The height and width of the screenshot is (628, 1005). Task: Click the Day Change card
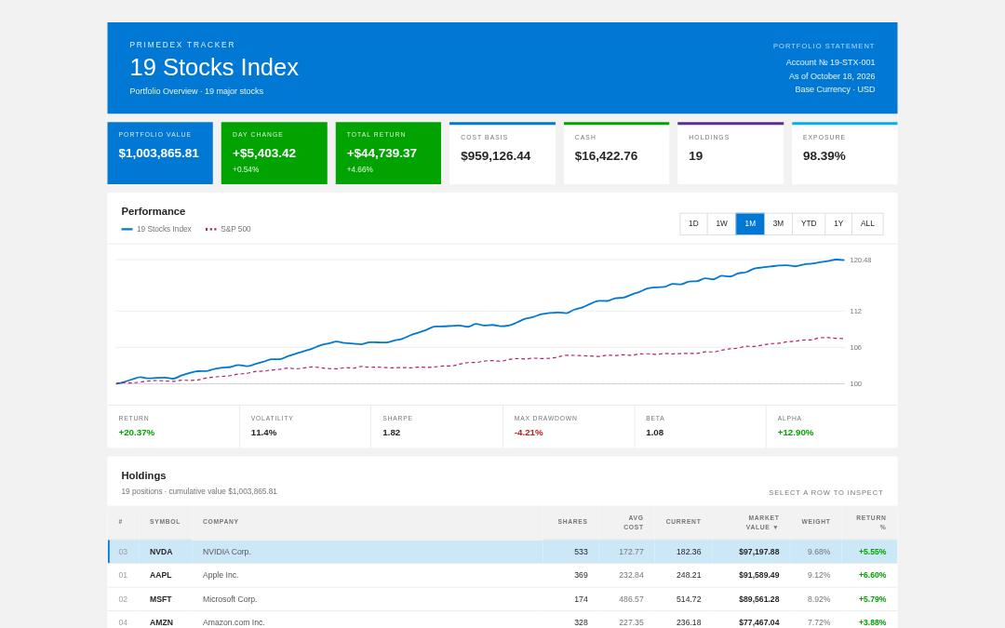(274, 154)
